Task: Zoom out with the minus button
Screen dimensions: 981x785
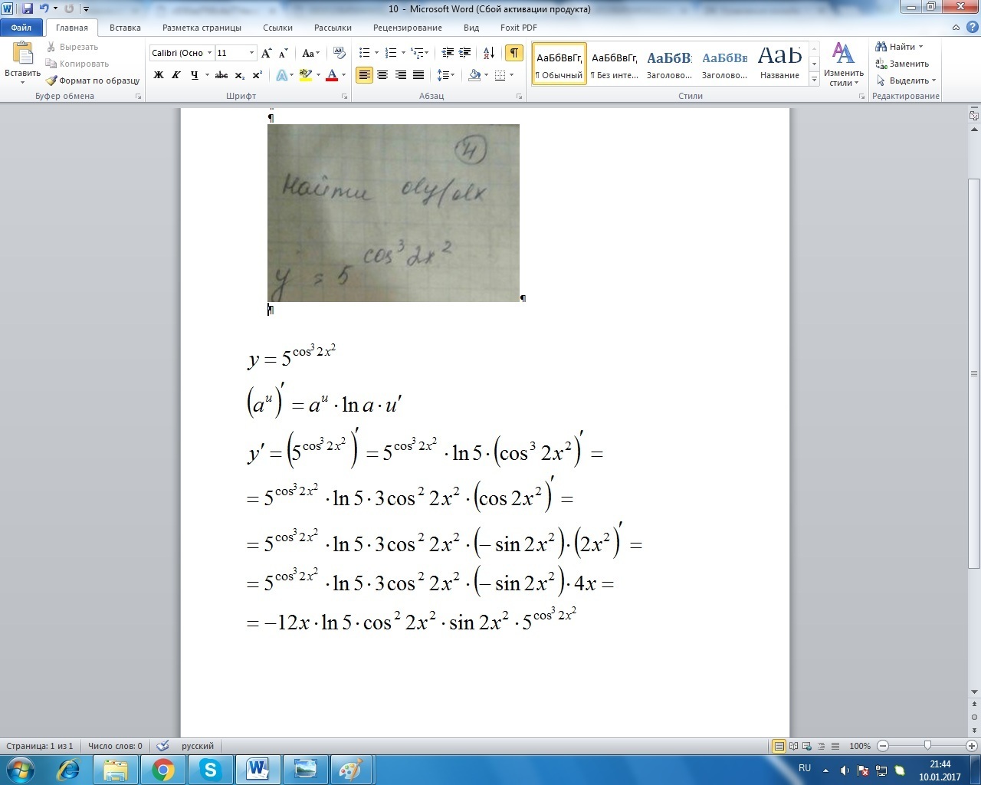Action: (x=883, y=746)
